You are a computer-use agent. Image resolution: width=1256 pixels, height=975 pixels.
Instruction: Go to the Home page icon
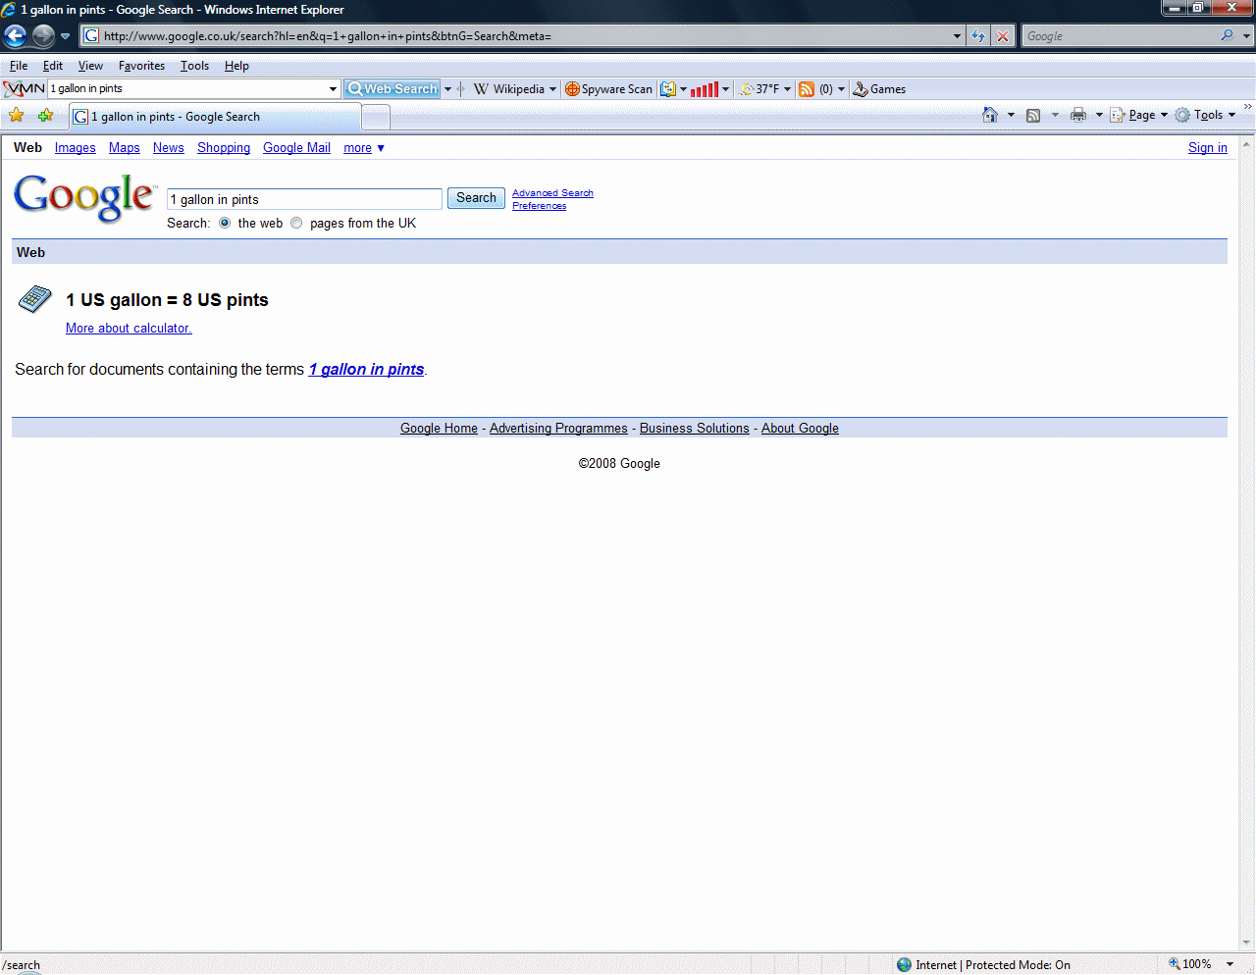(990, 115)
